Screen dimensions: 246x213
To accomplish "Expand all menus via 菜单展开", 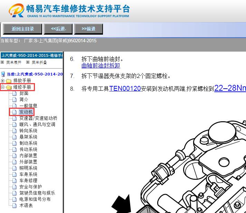I will pyautogui.click(x=14, y=62).
